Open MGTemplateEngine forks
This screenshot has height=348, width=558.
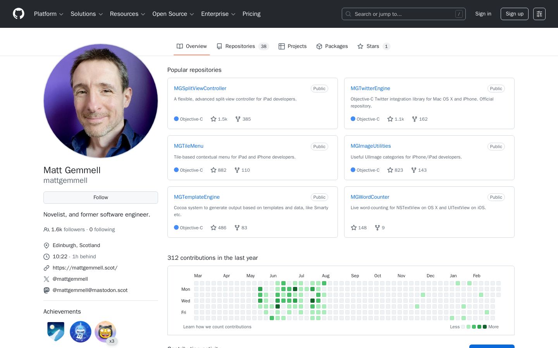tap(241, 228)
